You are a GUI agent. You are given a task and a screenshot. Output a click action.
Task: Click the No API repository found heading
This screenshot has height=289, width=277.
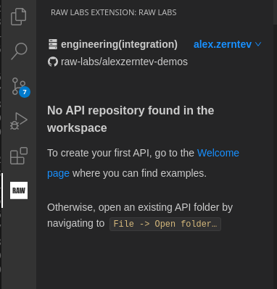[x=131, y=119]
